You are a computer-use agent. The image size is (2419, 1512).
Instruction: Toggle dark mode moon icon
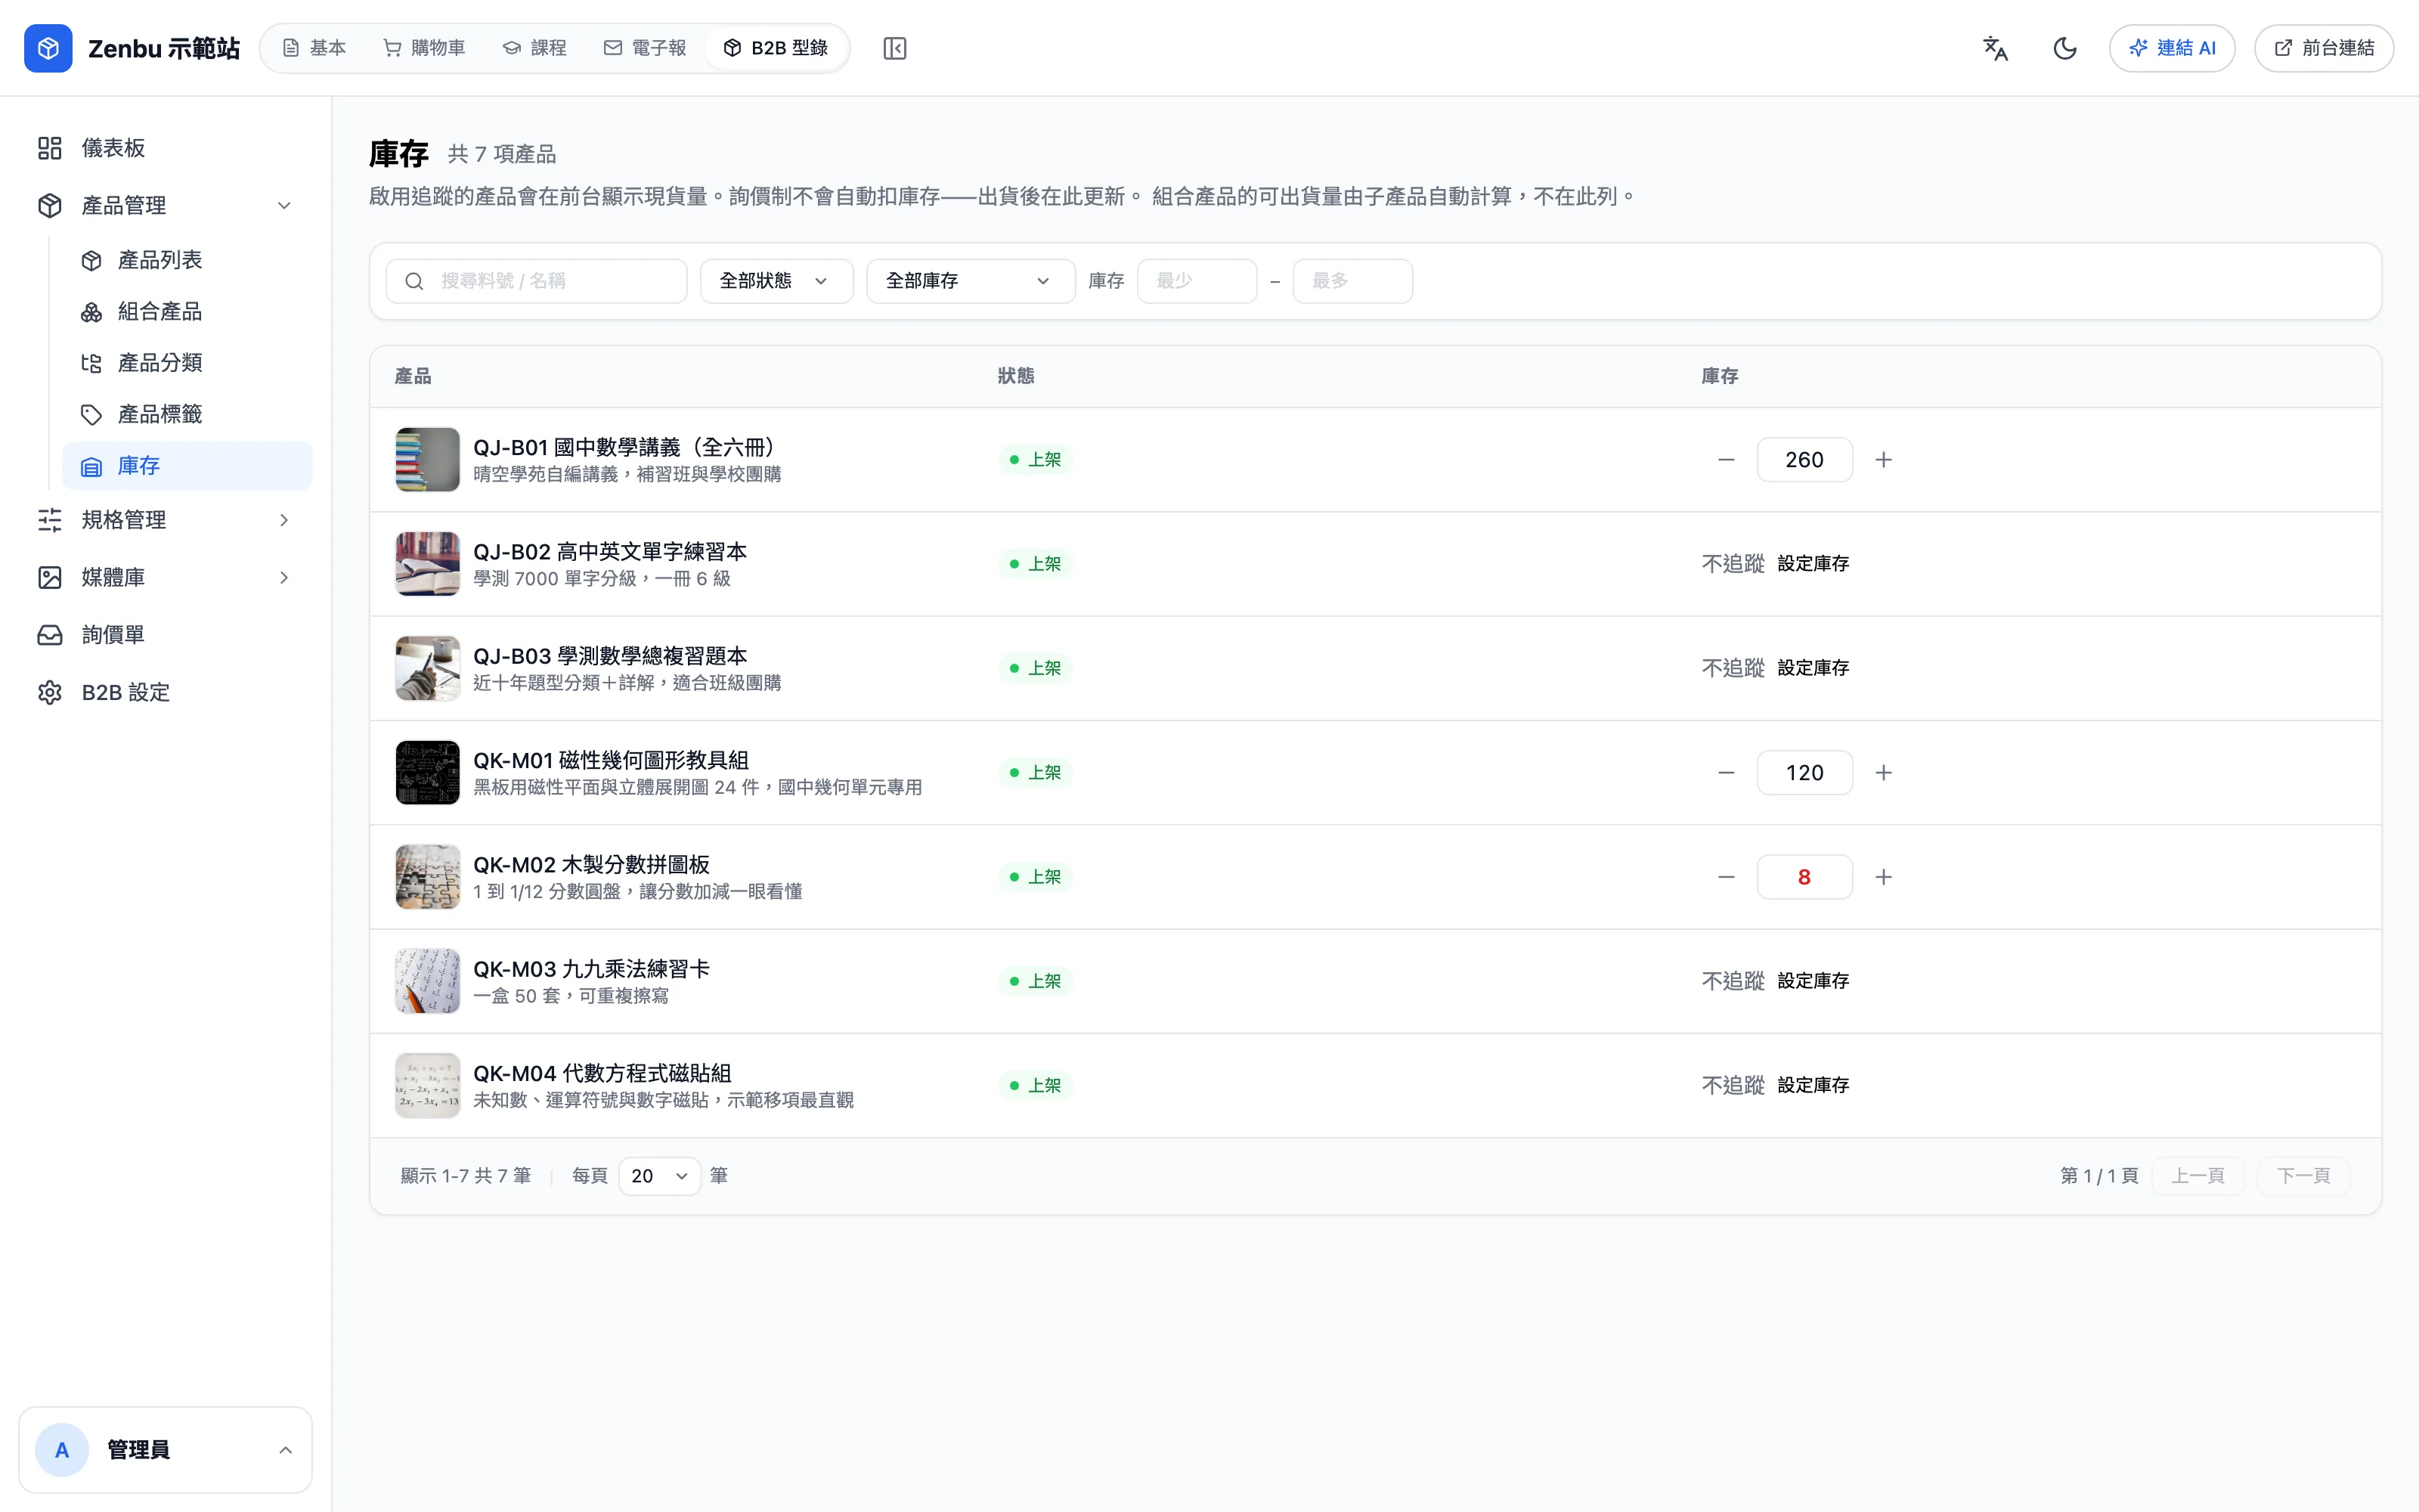[2064, 48]
